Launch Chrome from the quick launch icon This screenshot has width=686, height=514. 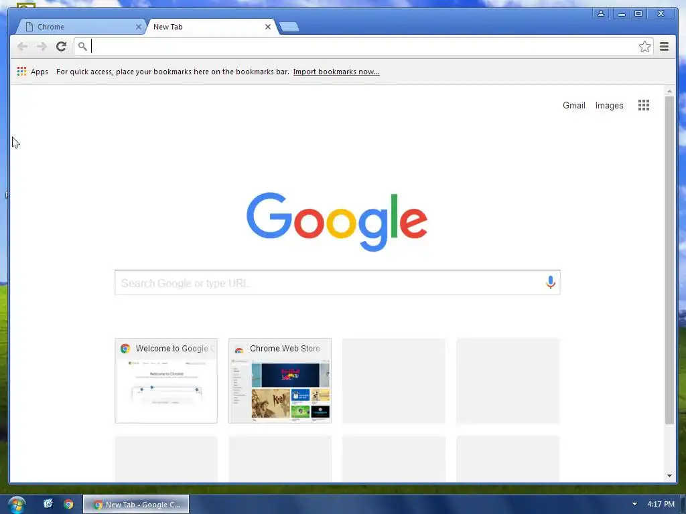coord(68,504)
